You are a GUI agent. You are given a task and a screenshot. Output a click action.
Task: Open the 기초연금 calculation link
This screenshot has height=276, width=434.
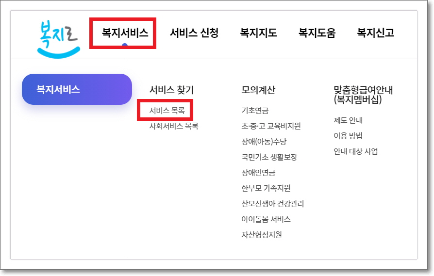pyautogui.click(x=255, y=111)
